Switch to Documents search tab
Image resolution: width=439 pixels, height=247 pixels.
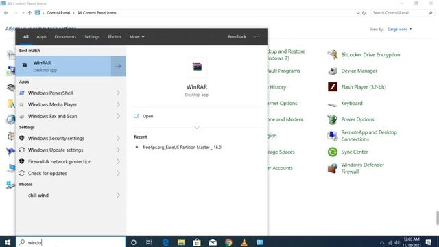(x=65, y=36)
